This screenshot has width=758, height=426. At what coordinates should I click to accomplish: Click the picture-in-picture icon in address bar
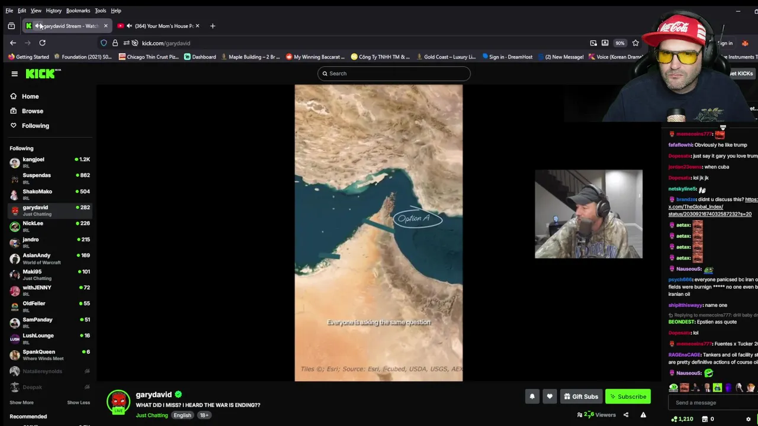[x=593, y=43]
